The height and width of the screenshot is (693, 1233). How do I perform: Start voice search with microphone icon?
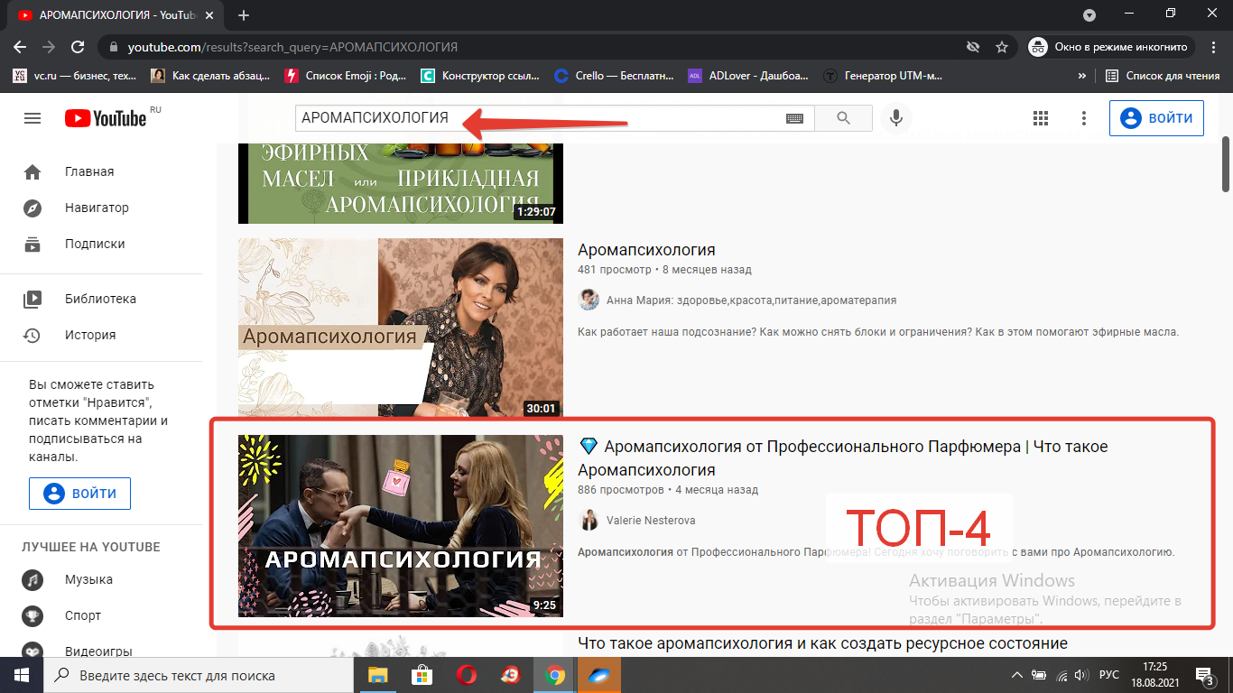click(896, 118)
